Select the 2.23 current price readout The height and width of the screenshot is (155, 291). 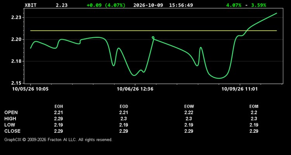[x=62, y=5]
